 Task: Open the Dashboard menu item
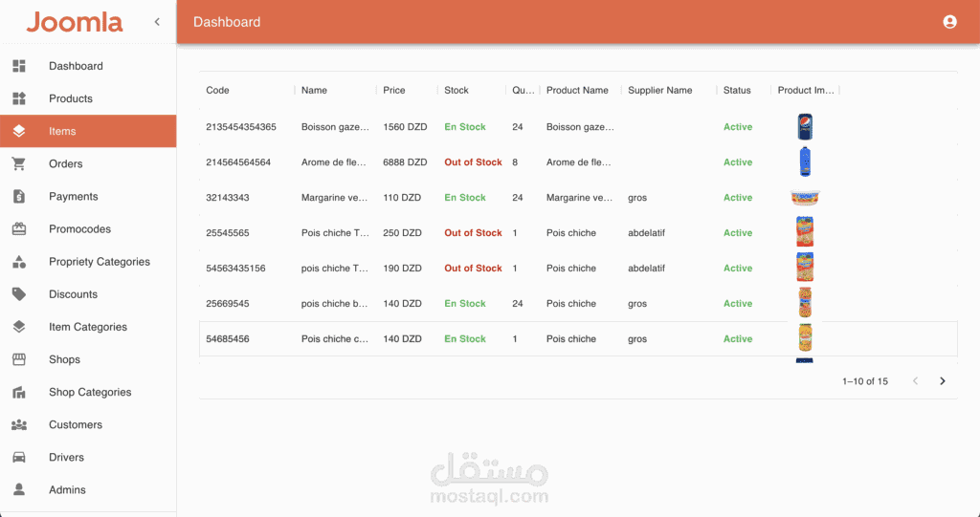88,66
